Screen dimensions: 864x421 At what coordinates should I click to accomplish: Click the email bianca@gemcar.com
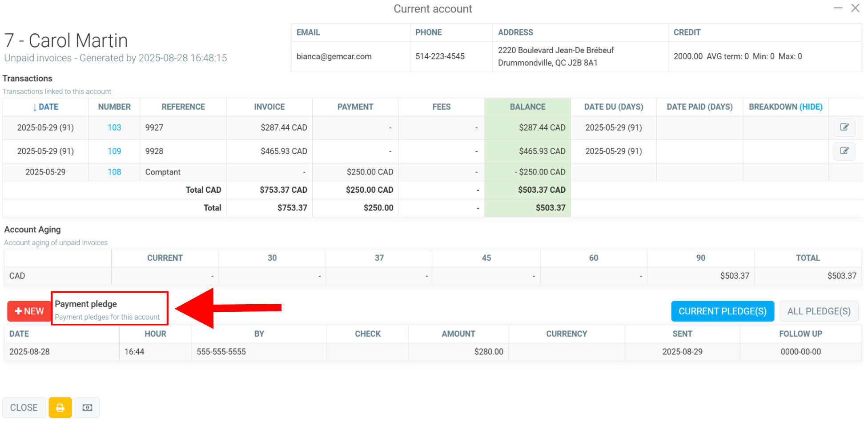334,56
